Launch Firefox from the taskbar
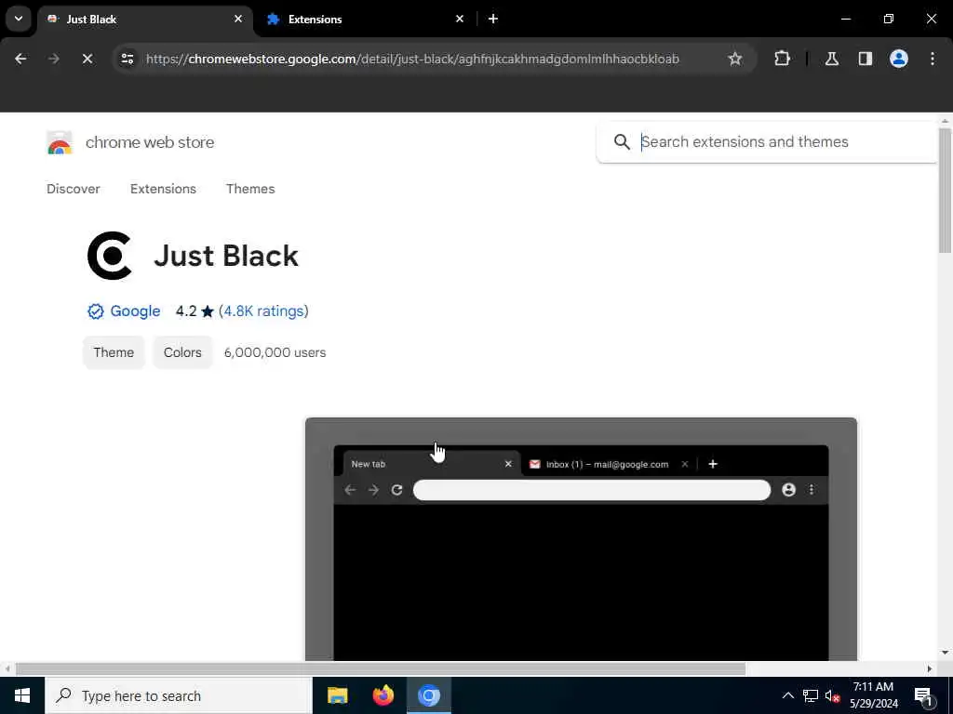Image resolution: width=953 pixels, height=714 pixels. (x=383, y=695)
